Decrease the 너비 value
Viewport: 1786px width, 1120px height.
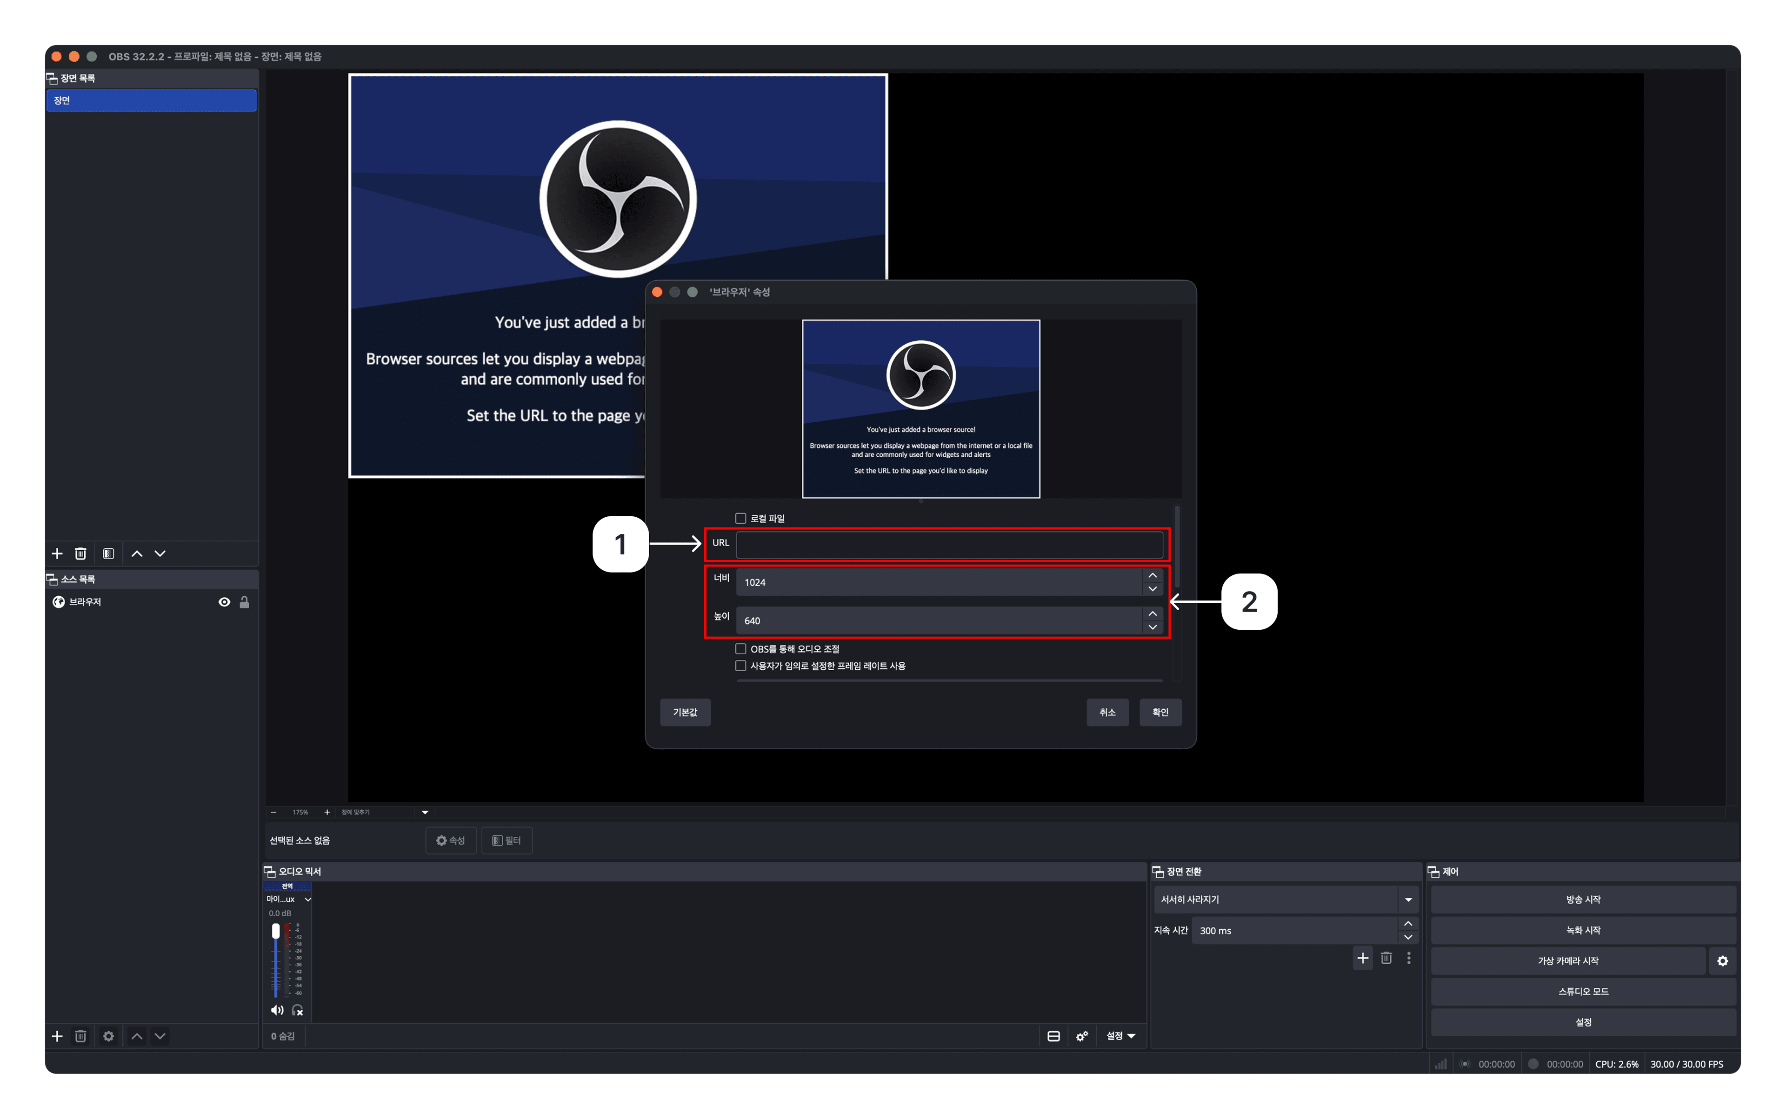click(1153, 589)
